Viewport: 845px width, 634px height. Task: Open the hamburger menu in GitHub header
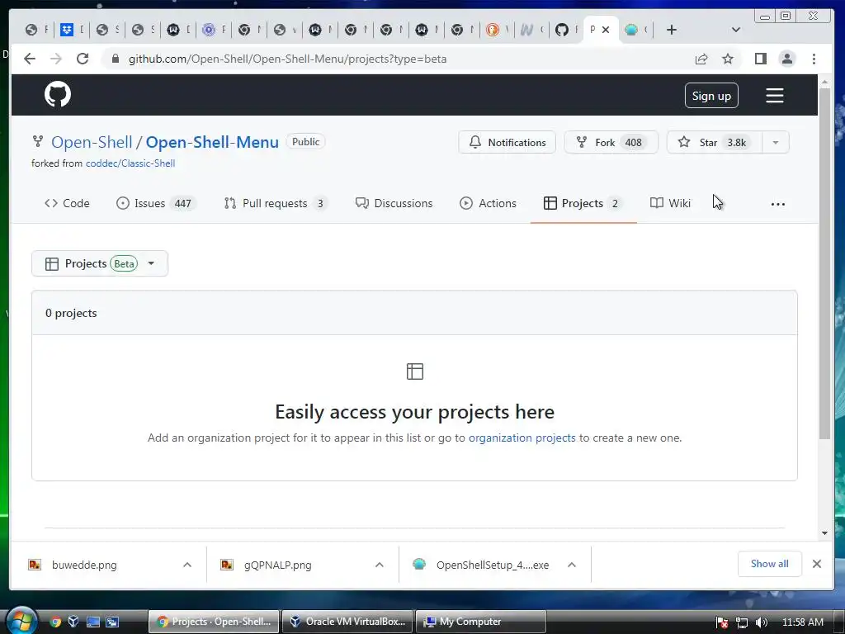pos(774,96)
